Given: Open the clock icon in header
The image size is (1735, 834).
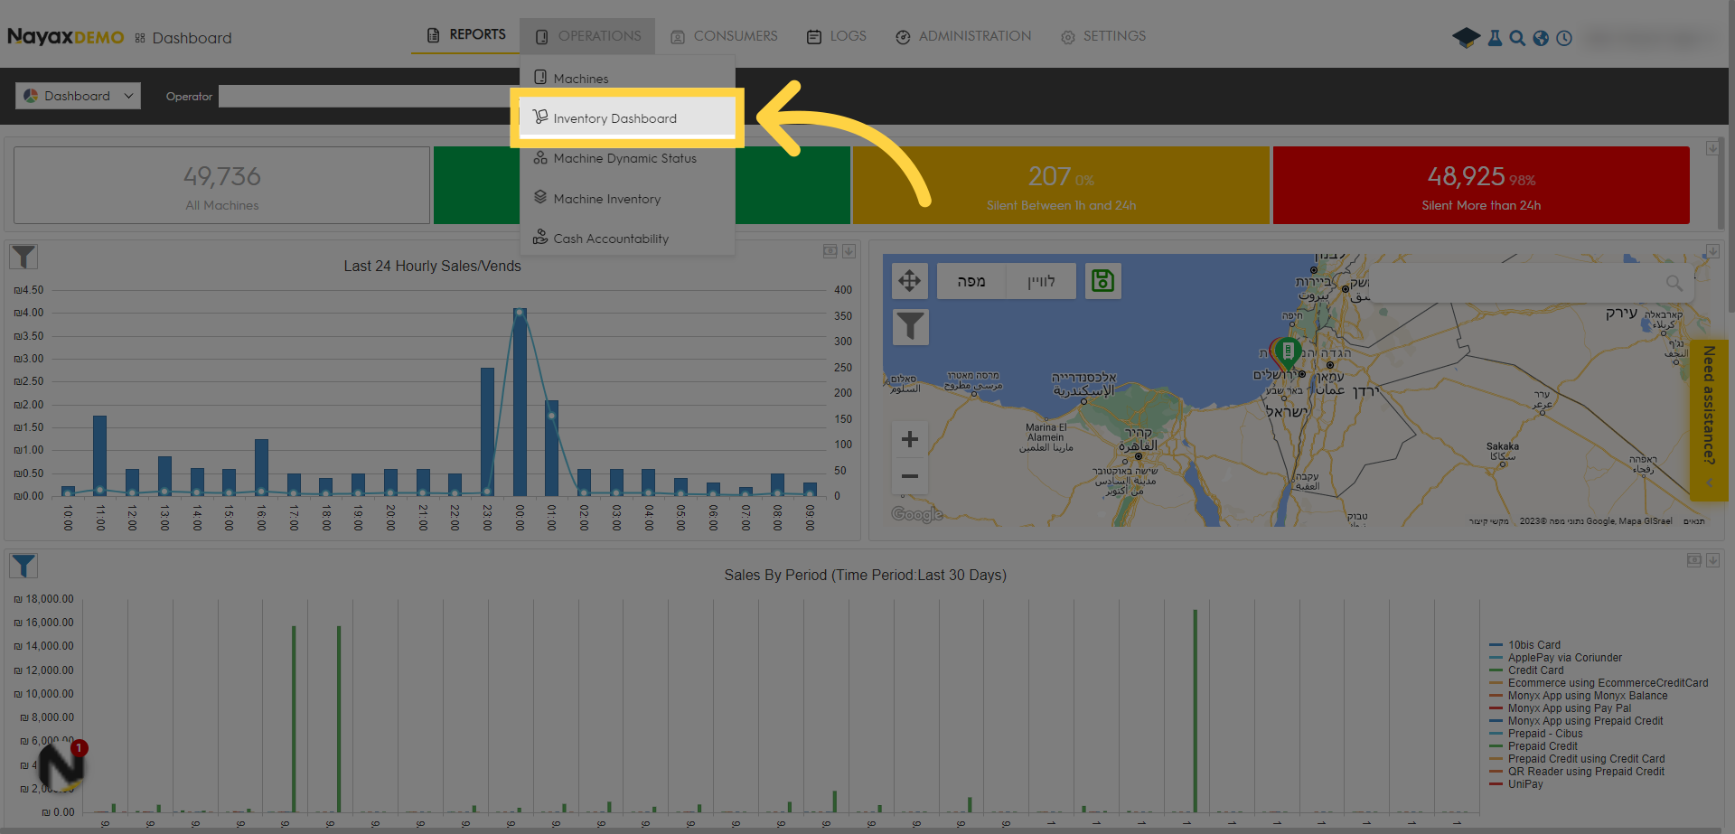Looking at the screenshot, I should point(1564,38).
